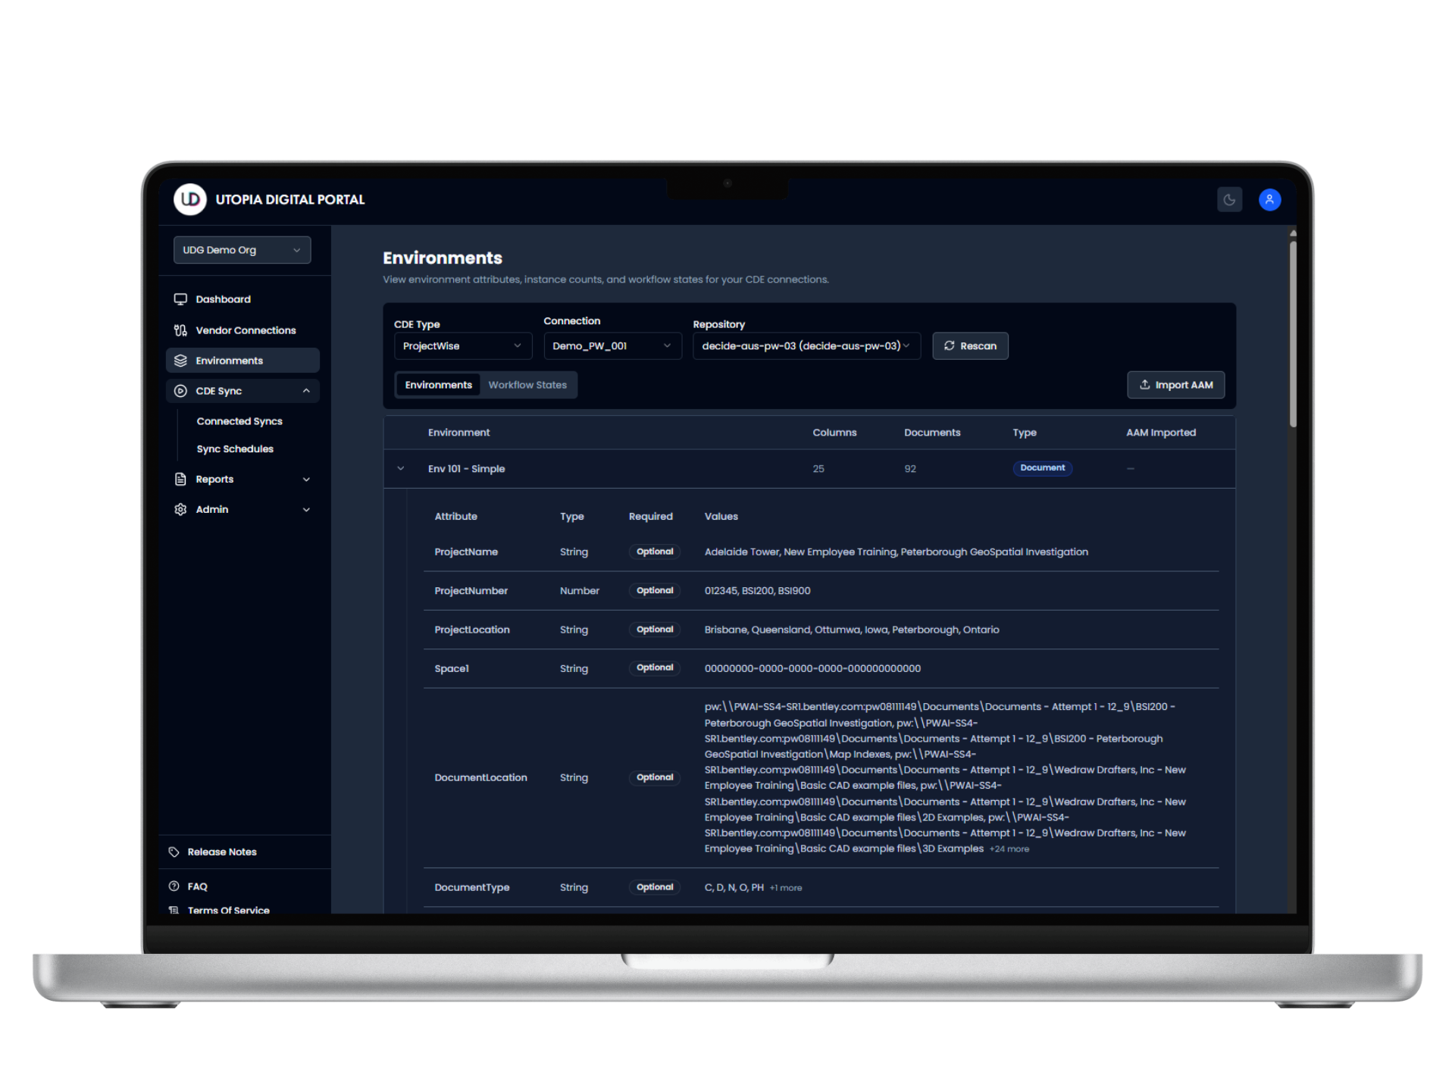1455x1091 pixels.
Task: Click the AAM Imported header
Action: tap(1161, 433)
